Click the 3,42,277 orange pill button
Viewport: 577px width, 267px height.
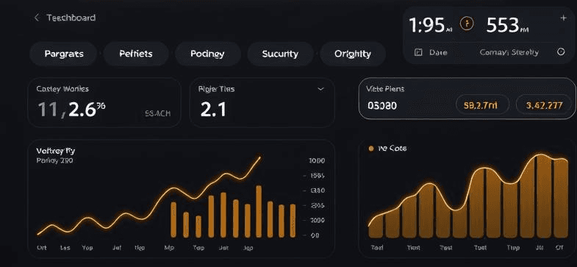[544, 106]
